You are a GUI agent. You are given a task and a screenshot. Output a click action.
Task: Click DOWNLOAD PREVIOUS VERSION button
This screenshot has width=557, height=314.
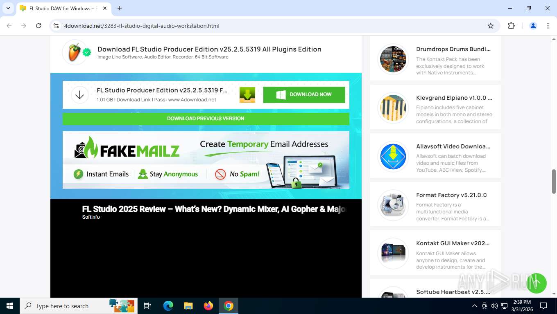tap(206, 119)
